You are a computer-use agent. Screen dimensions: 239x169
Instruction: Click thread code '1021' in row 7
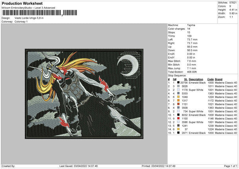click(x=211, y=104)
